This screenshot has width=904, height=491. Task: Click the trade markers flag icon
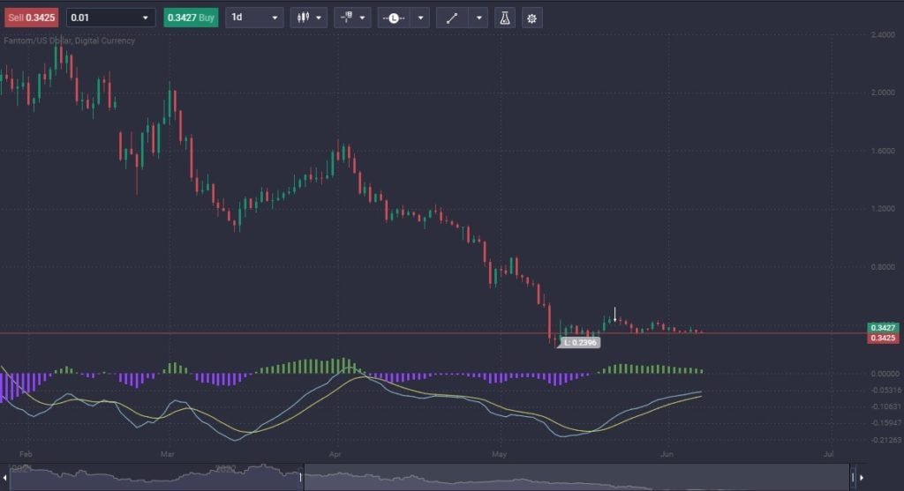pos(347,18)
